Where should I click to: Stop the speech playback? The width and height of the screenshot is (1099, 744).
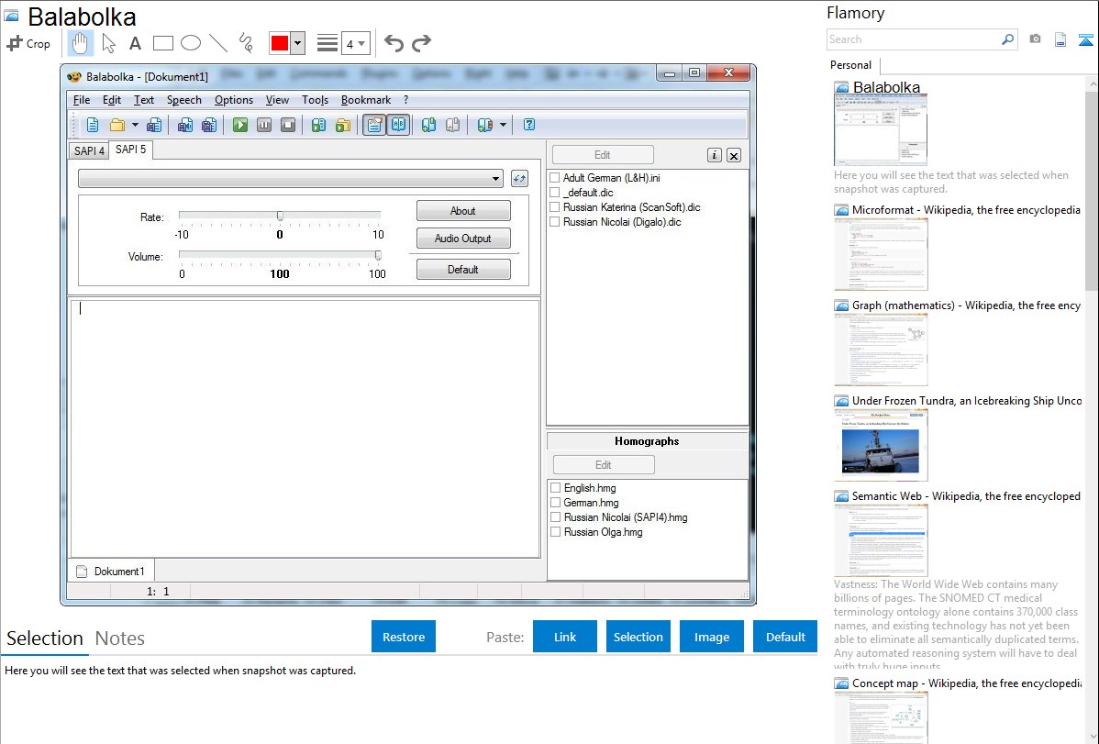click(x=288, y=125)
